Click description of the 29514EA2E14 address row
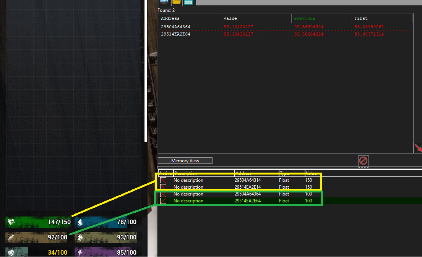422x257 pixels. (188, 187)
